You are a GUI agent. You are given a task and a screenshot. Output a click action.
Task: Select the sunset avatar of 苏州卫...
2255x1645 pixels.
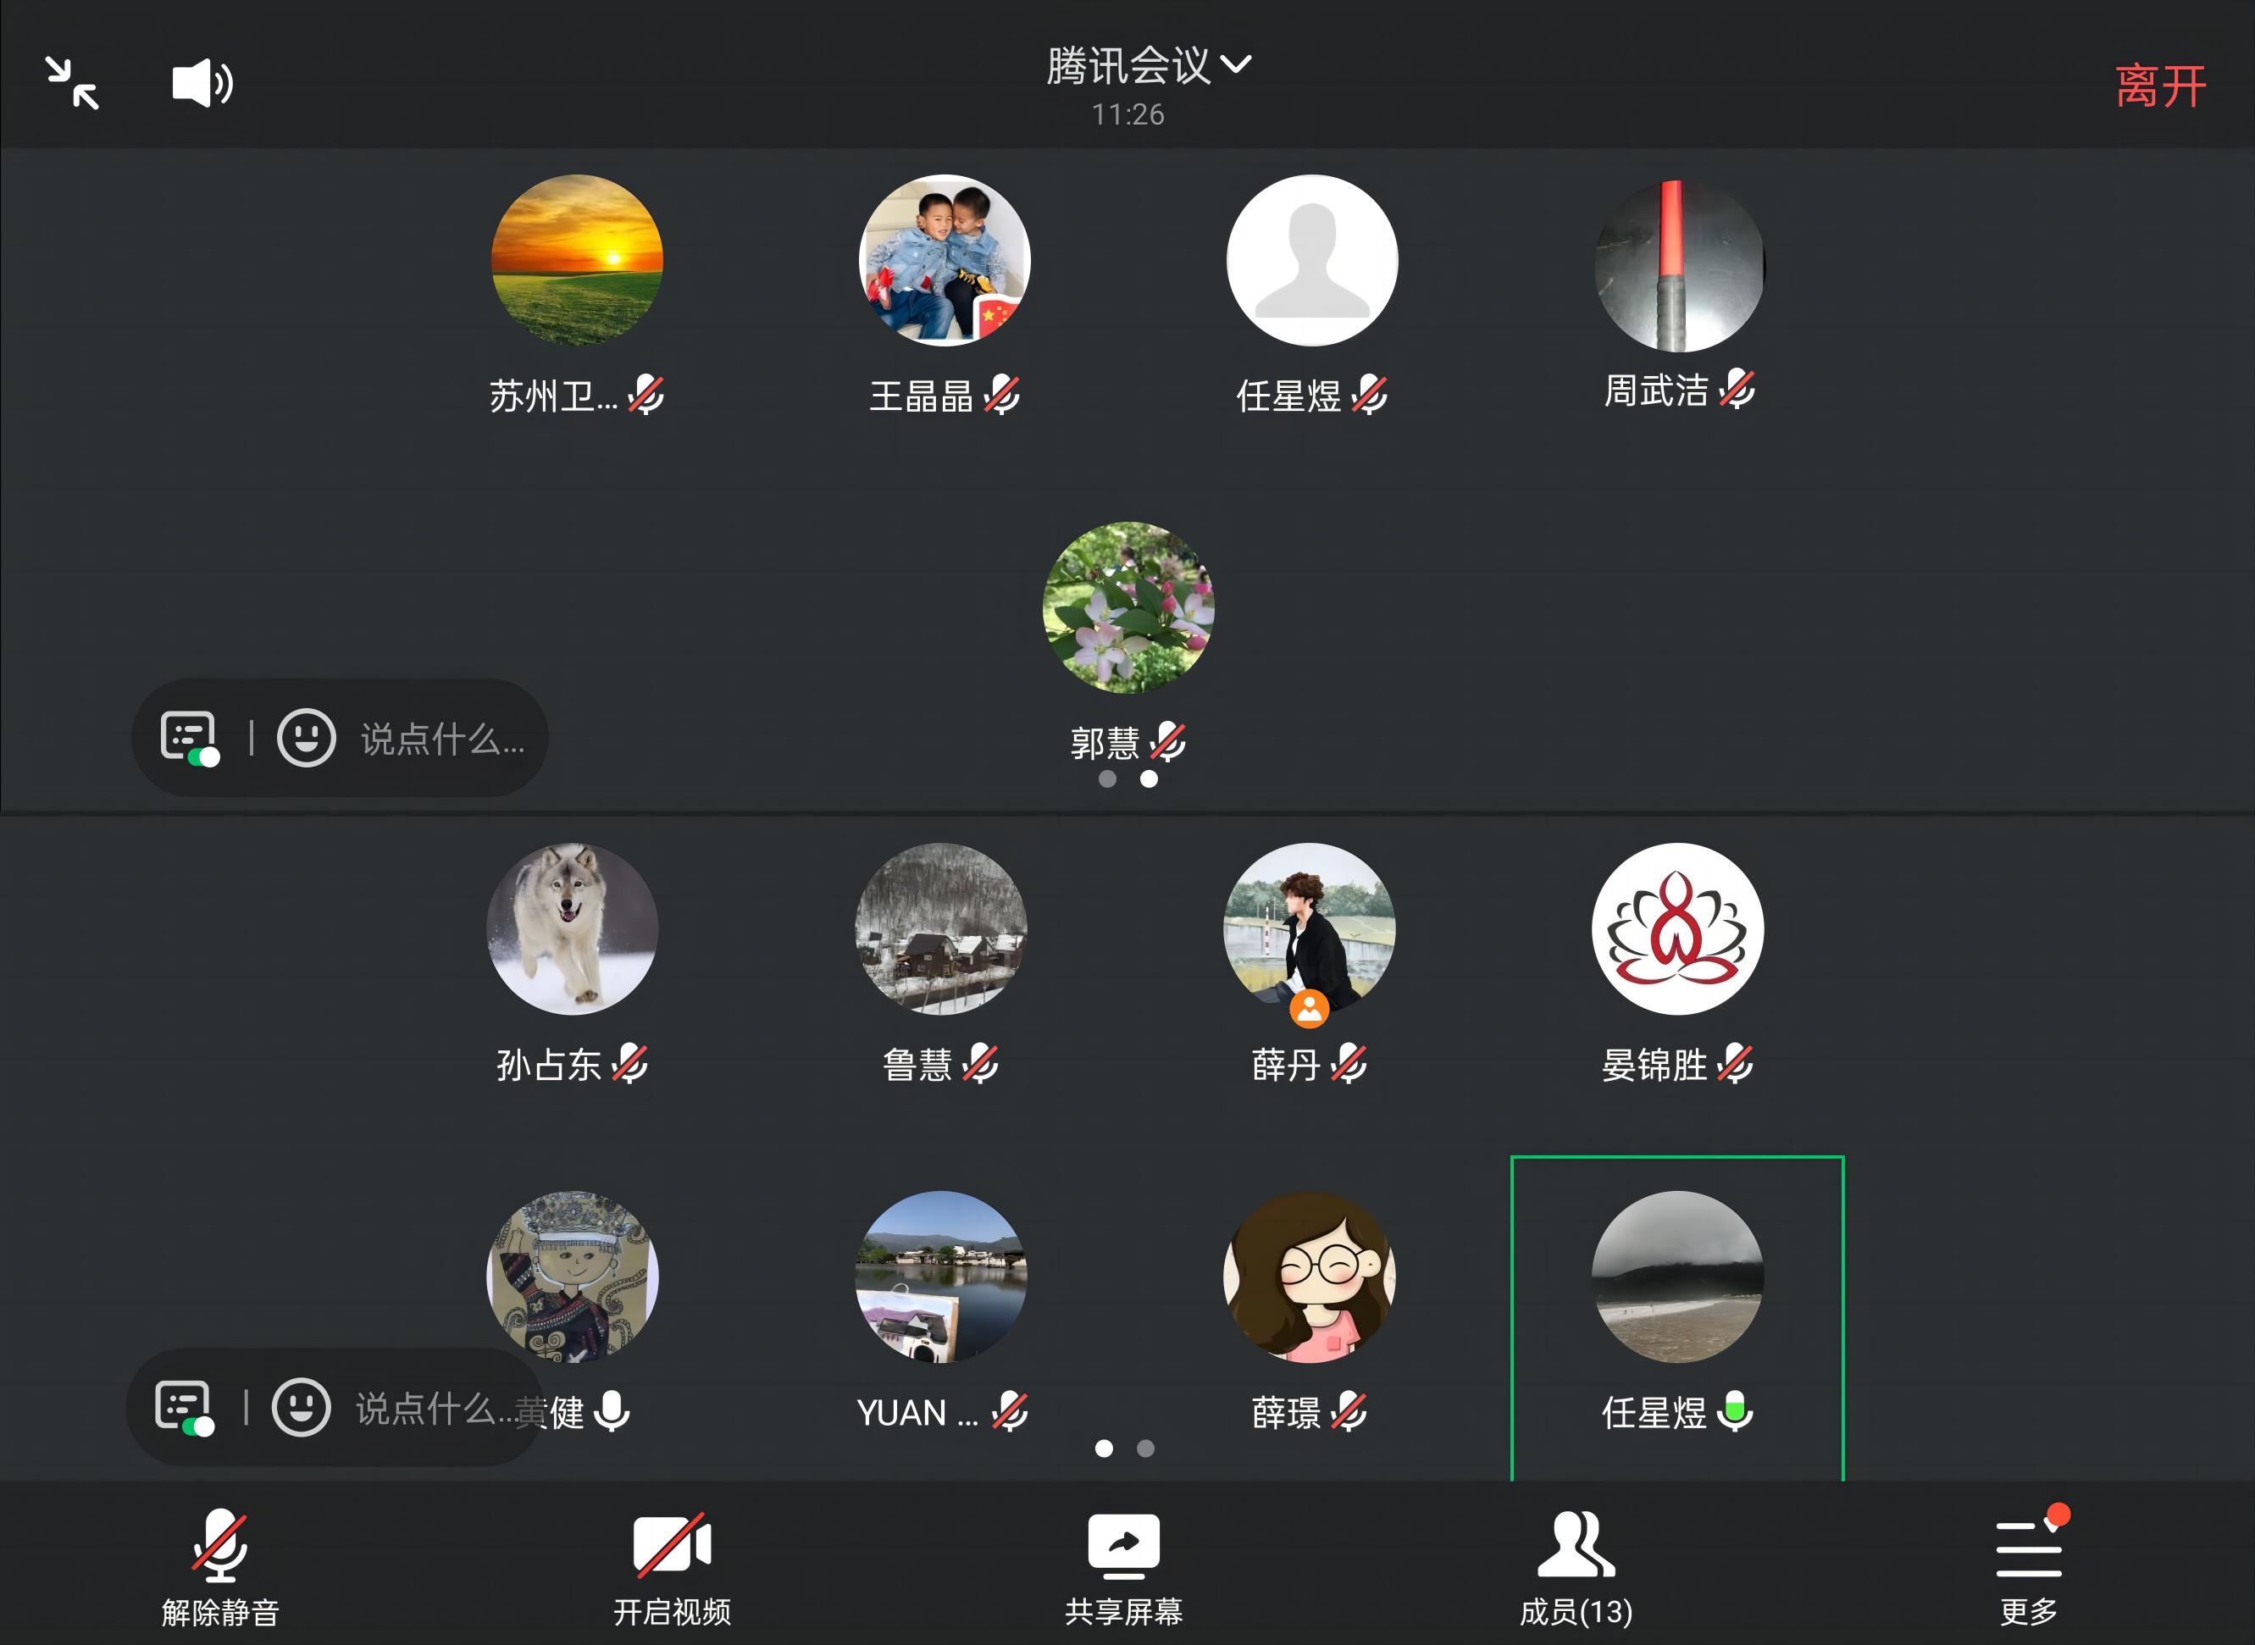[578, 261]
